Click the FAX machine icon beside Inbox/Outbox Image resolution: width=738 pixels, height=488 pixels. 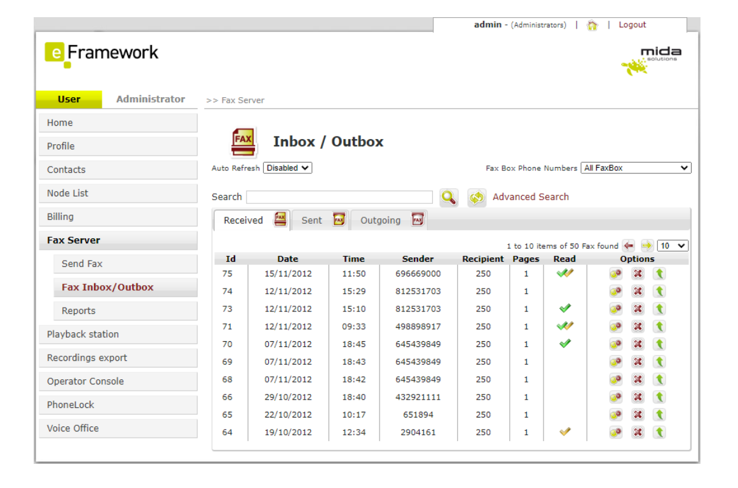[245, 142]
